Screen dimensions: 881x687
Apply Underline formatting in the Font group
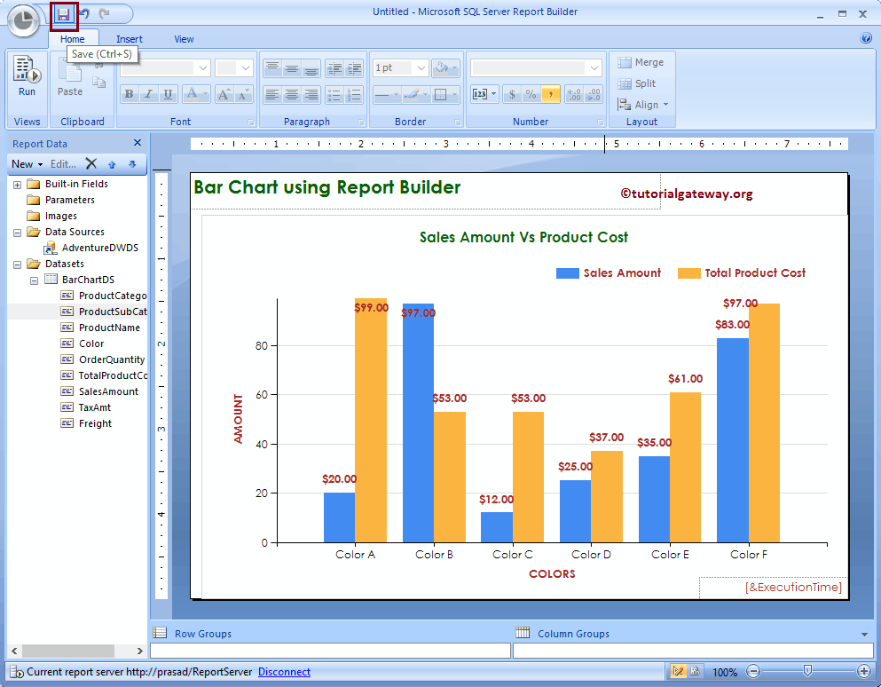tap(168, 93)
